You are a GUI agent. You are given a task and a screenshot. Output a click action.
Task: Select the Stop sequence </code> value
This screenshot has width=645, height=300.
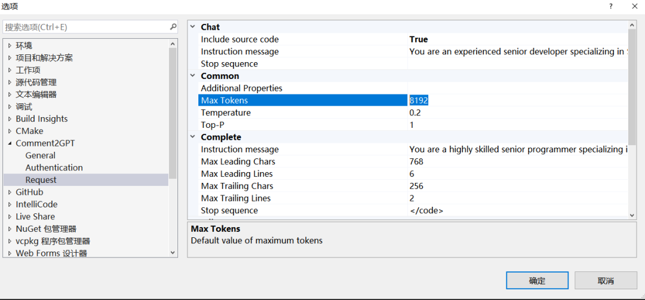point(426,210)
